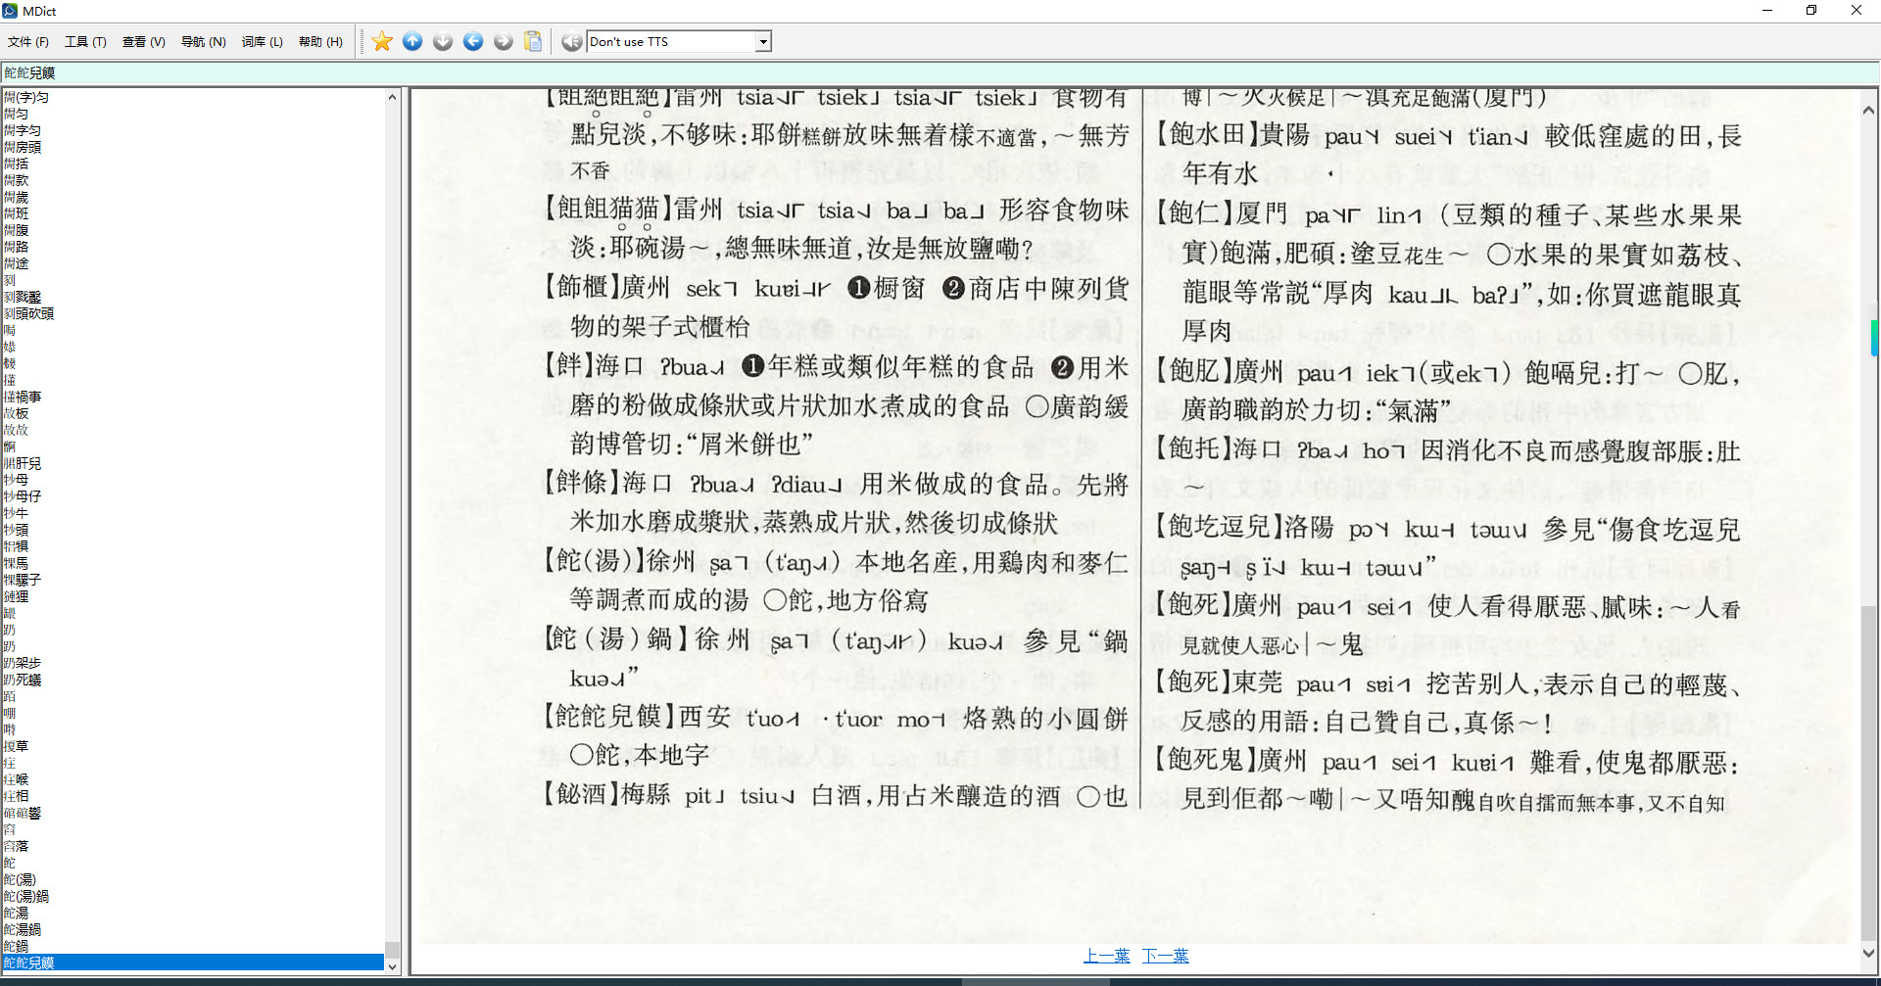Click the content pane scroll-down arrow
The height and width of the screenshot is (986, 1881).
pos(1868,952)
